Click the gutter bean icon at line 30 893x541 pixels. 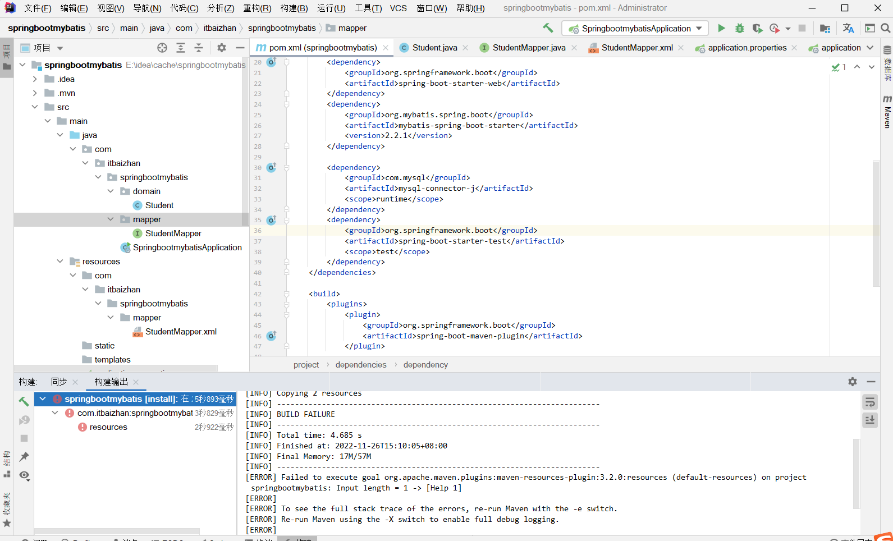point(271,167)
